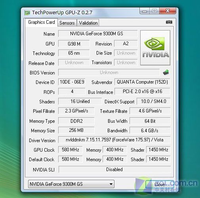Click the NVIDIA SLI label
The image size is (200, 198).
(x=44, y=170)
